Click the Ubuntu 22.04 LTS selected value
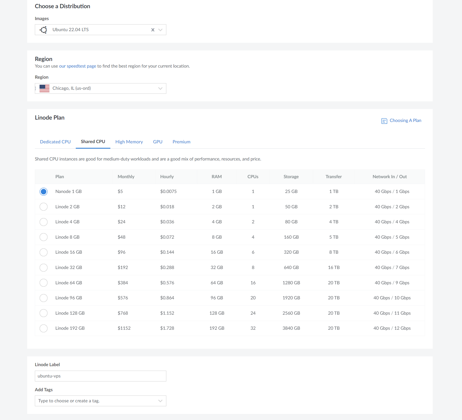This screenshot has width=462, height=420. click(x=70, y=30)
